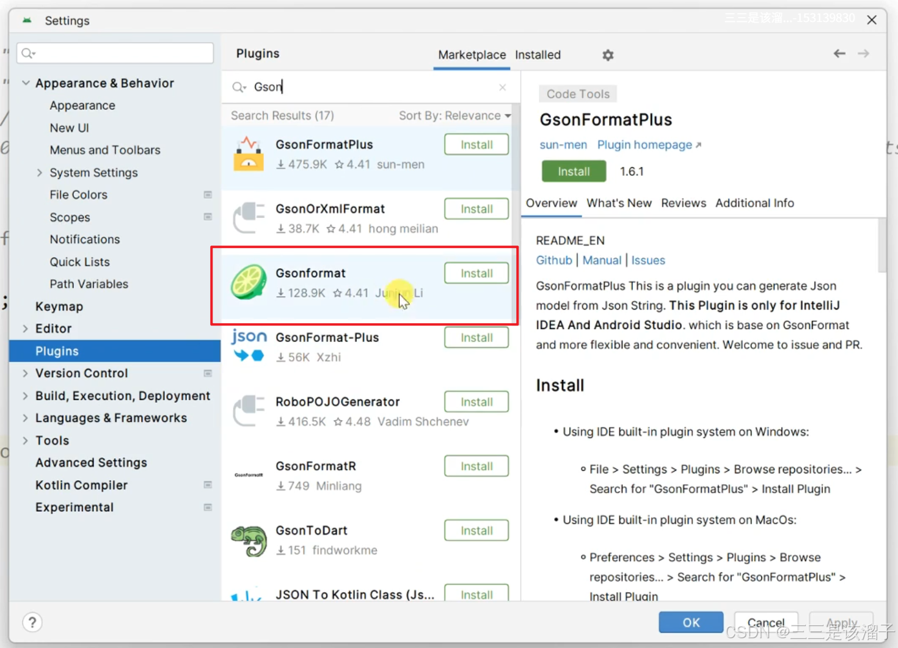This screenshot has width=898, height=648.
Task: Click plugin details vertical scrollbar
Action: pyautogui.click(x=882, y=246)
